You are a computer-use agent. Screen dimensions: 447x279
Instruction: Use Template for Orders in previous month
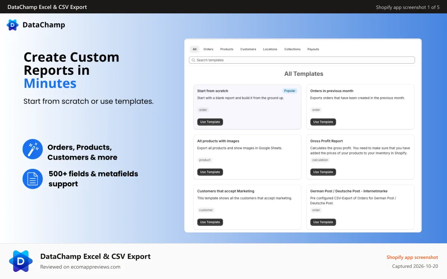click(x=323, y=122)
